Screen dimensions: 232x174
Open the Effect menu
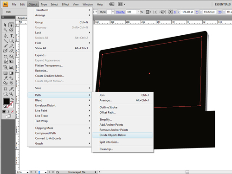pos(65,4)
